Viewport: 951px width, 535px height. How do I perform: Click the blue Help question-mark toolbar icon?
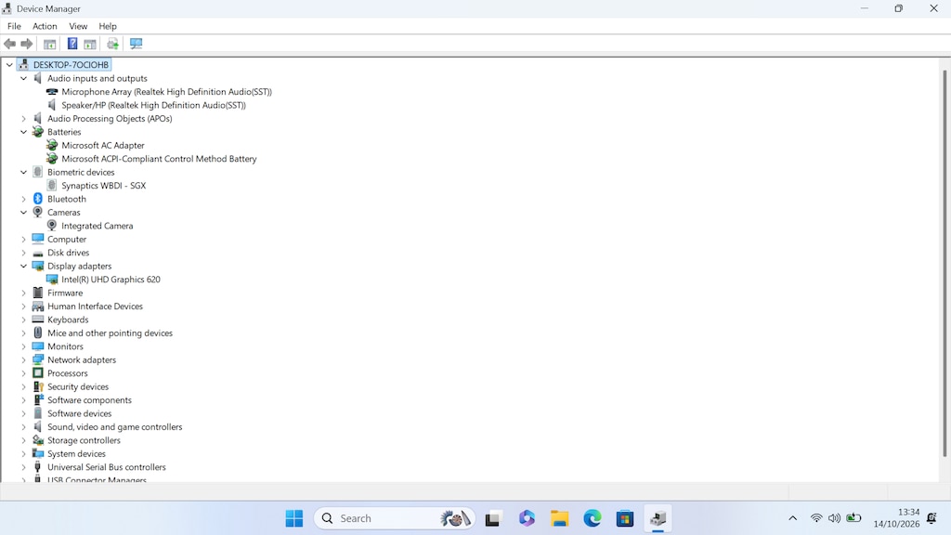point(72,44)
